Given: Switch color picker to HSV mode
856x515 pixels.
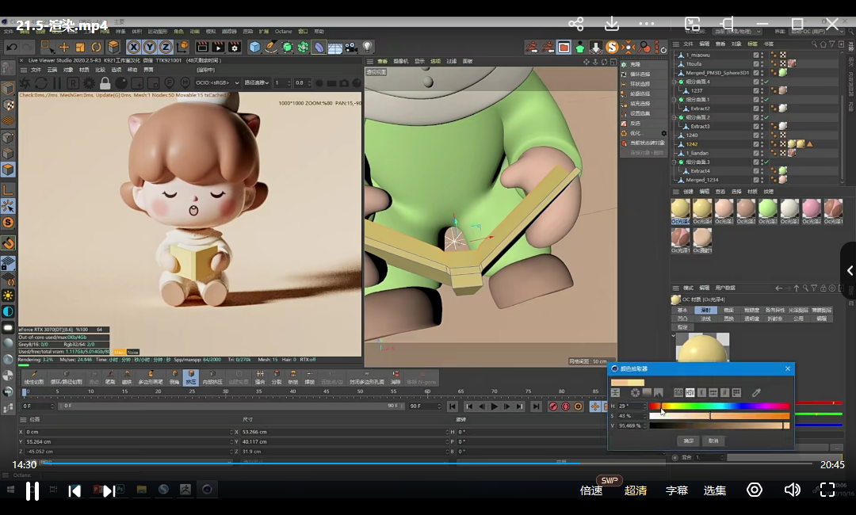Looking at the screenshot, I should tap(690, 393).
